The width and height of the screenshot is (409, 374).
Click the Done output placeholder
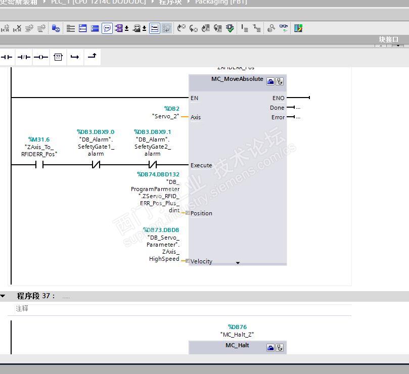298,108
